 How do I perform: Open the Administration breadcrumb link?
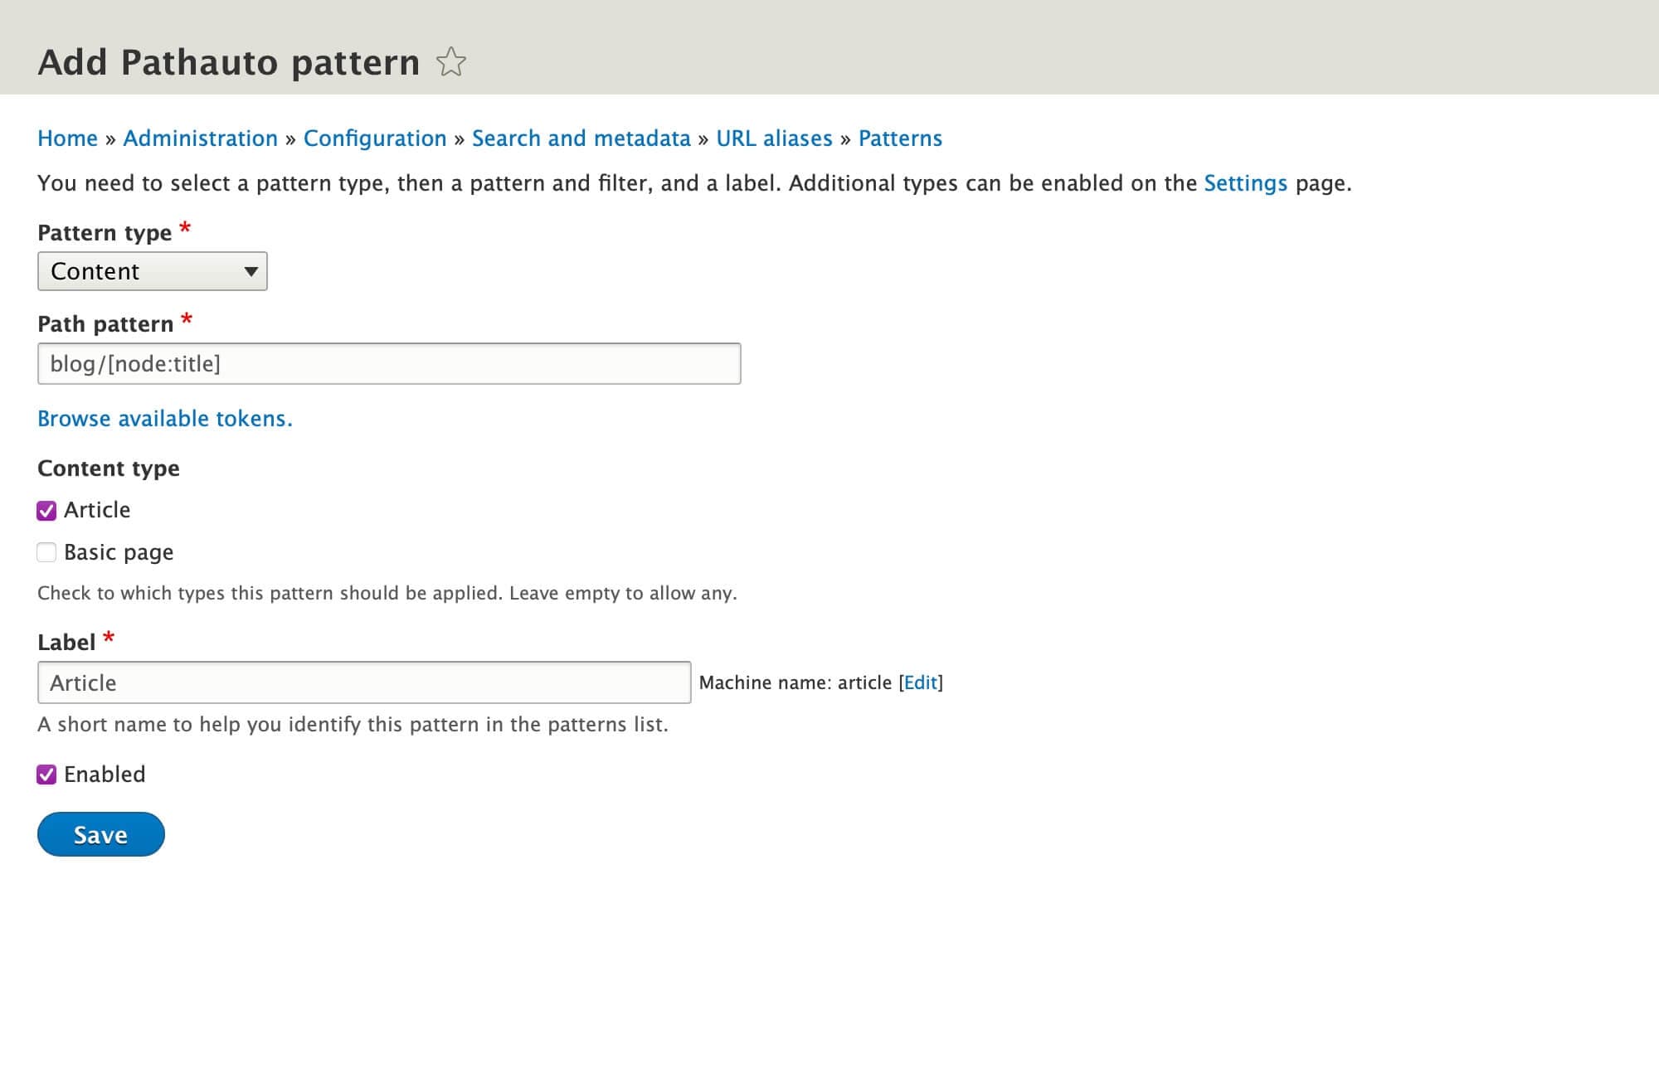point(201,138)
